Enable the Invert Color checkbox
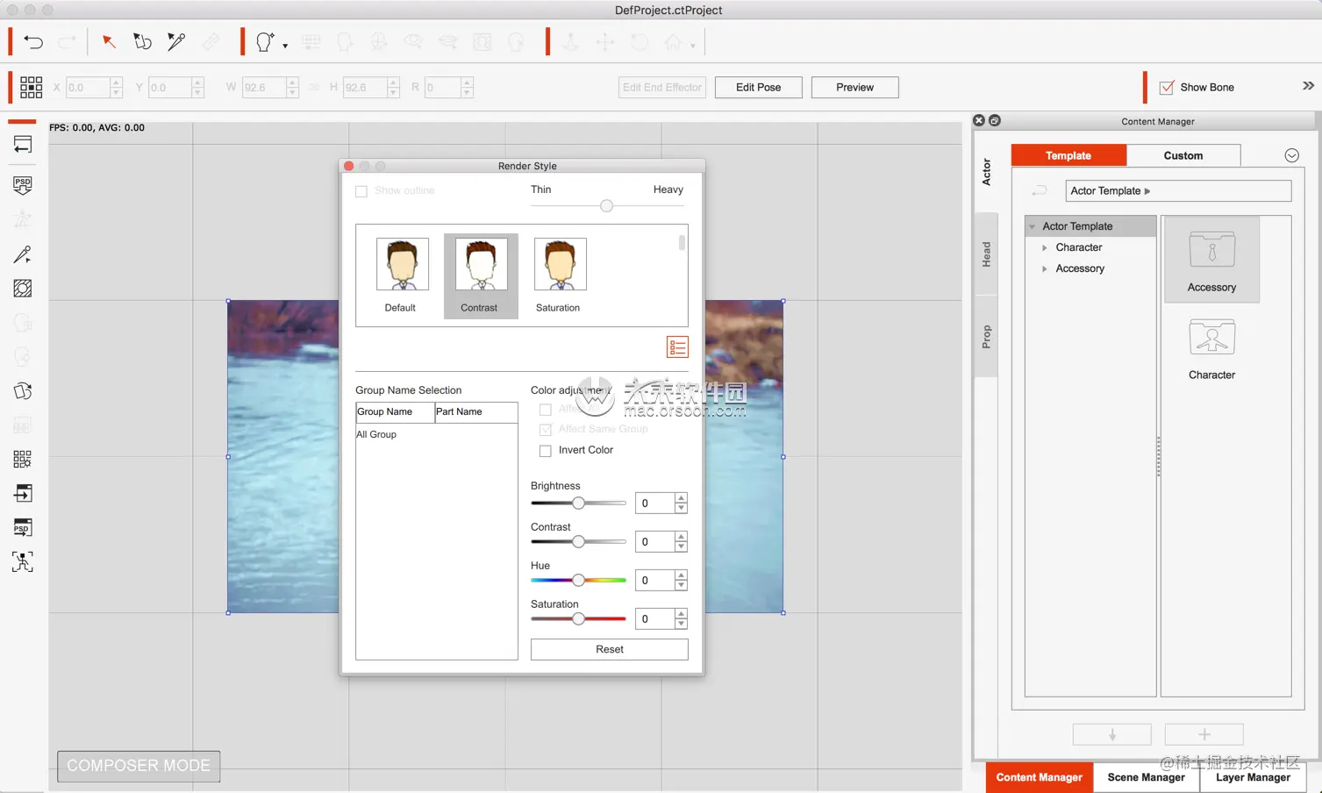 pyautogui.click(x=546, y=451)
